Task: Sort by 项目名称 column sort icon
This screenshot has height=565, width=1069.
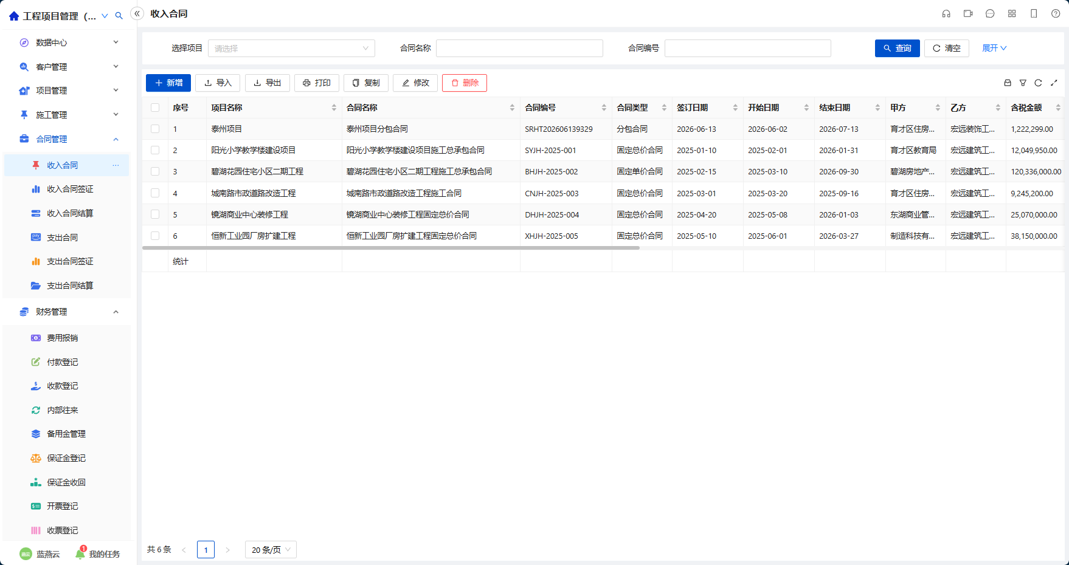Action: [x=334, y=108]
